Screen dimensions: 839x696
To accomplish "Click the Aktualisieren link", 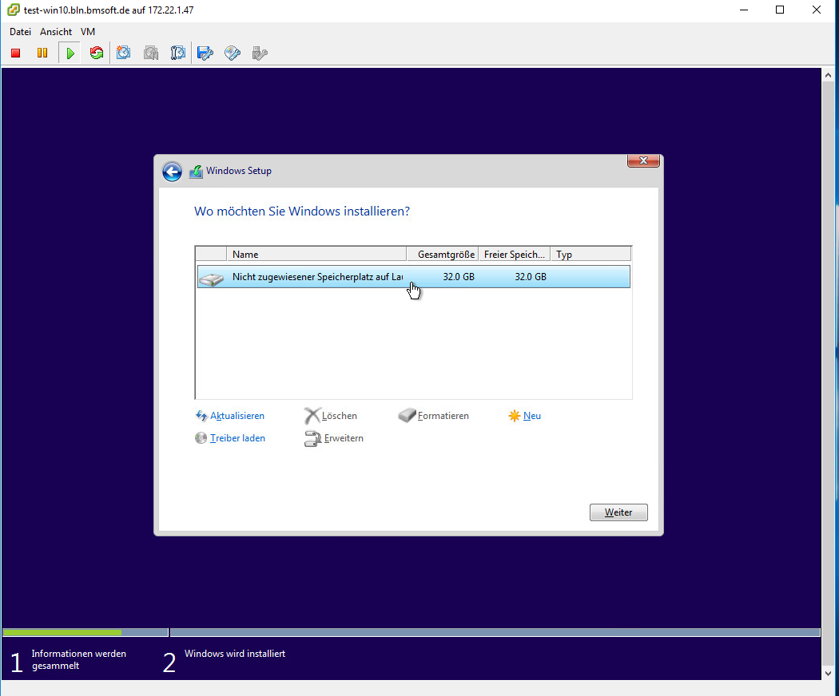I will coord(237,415).
